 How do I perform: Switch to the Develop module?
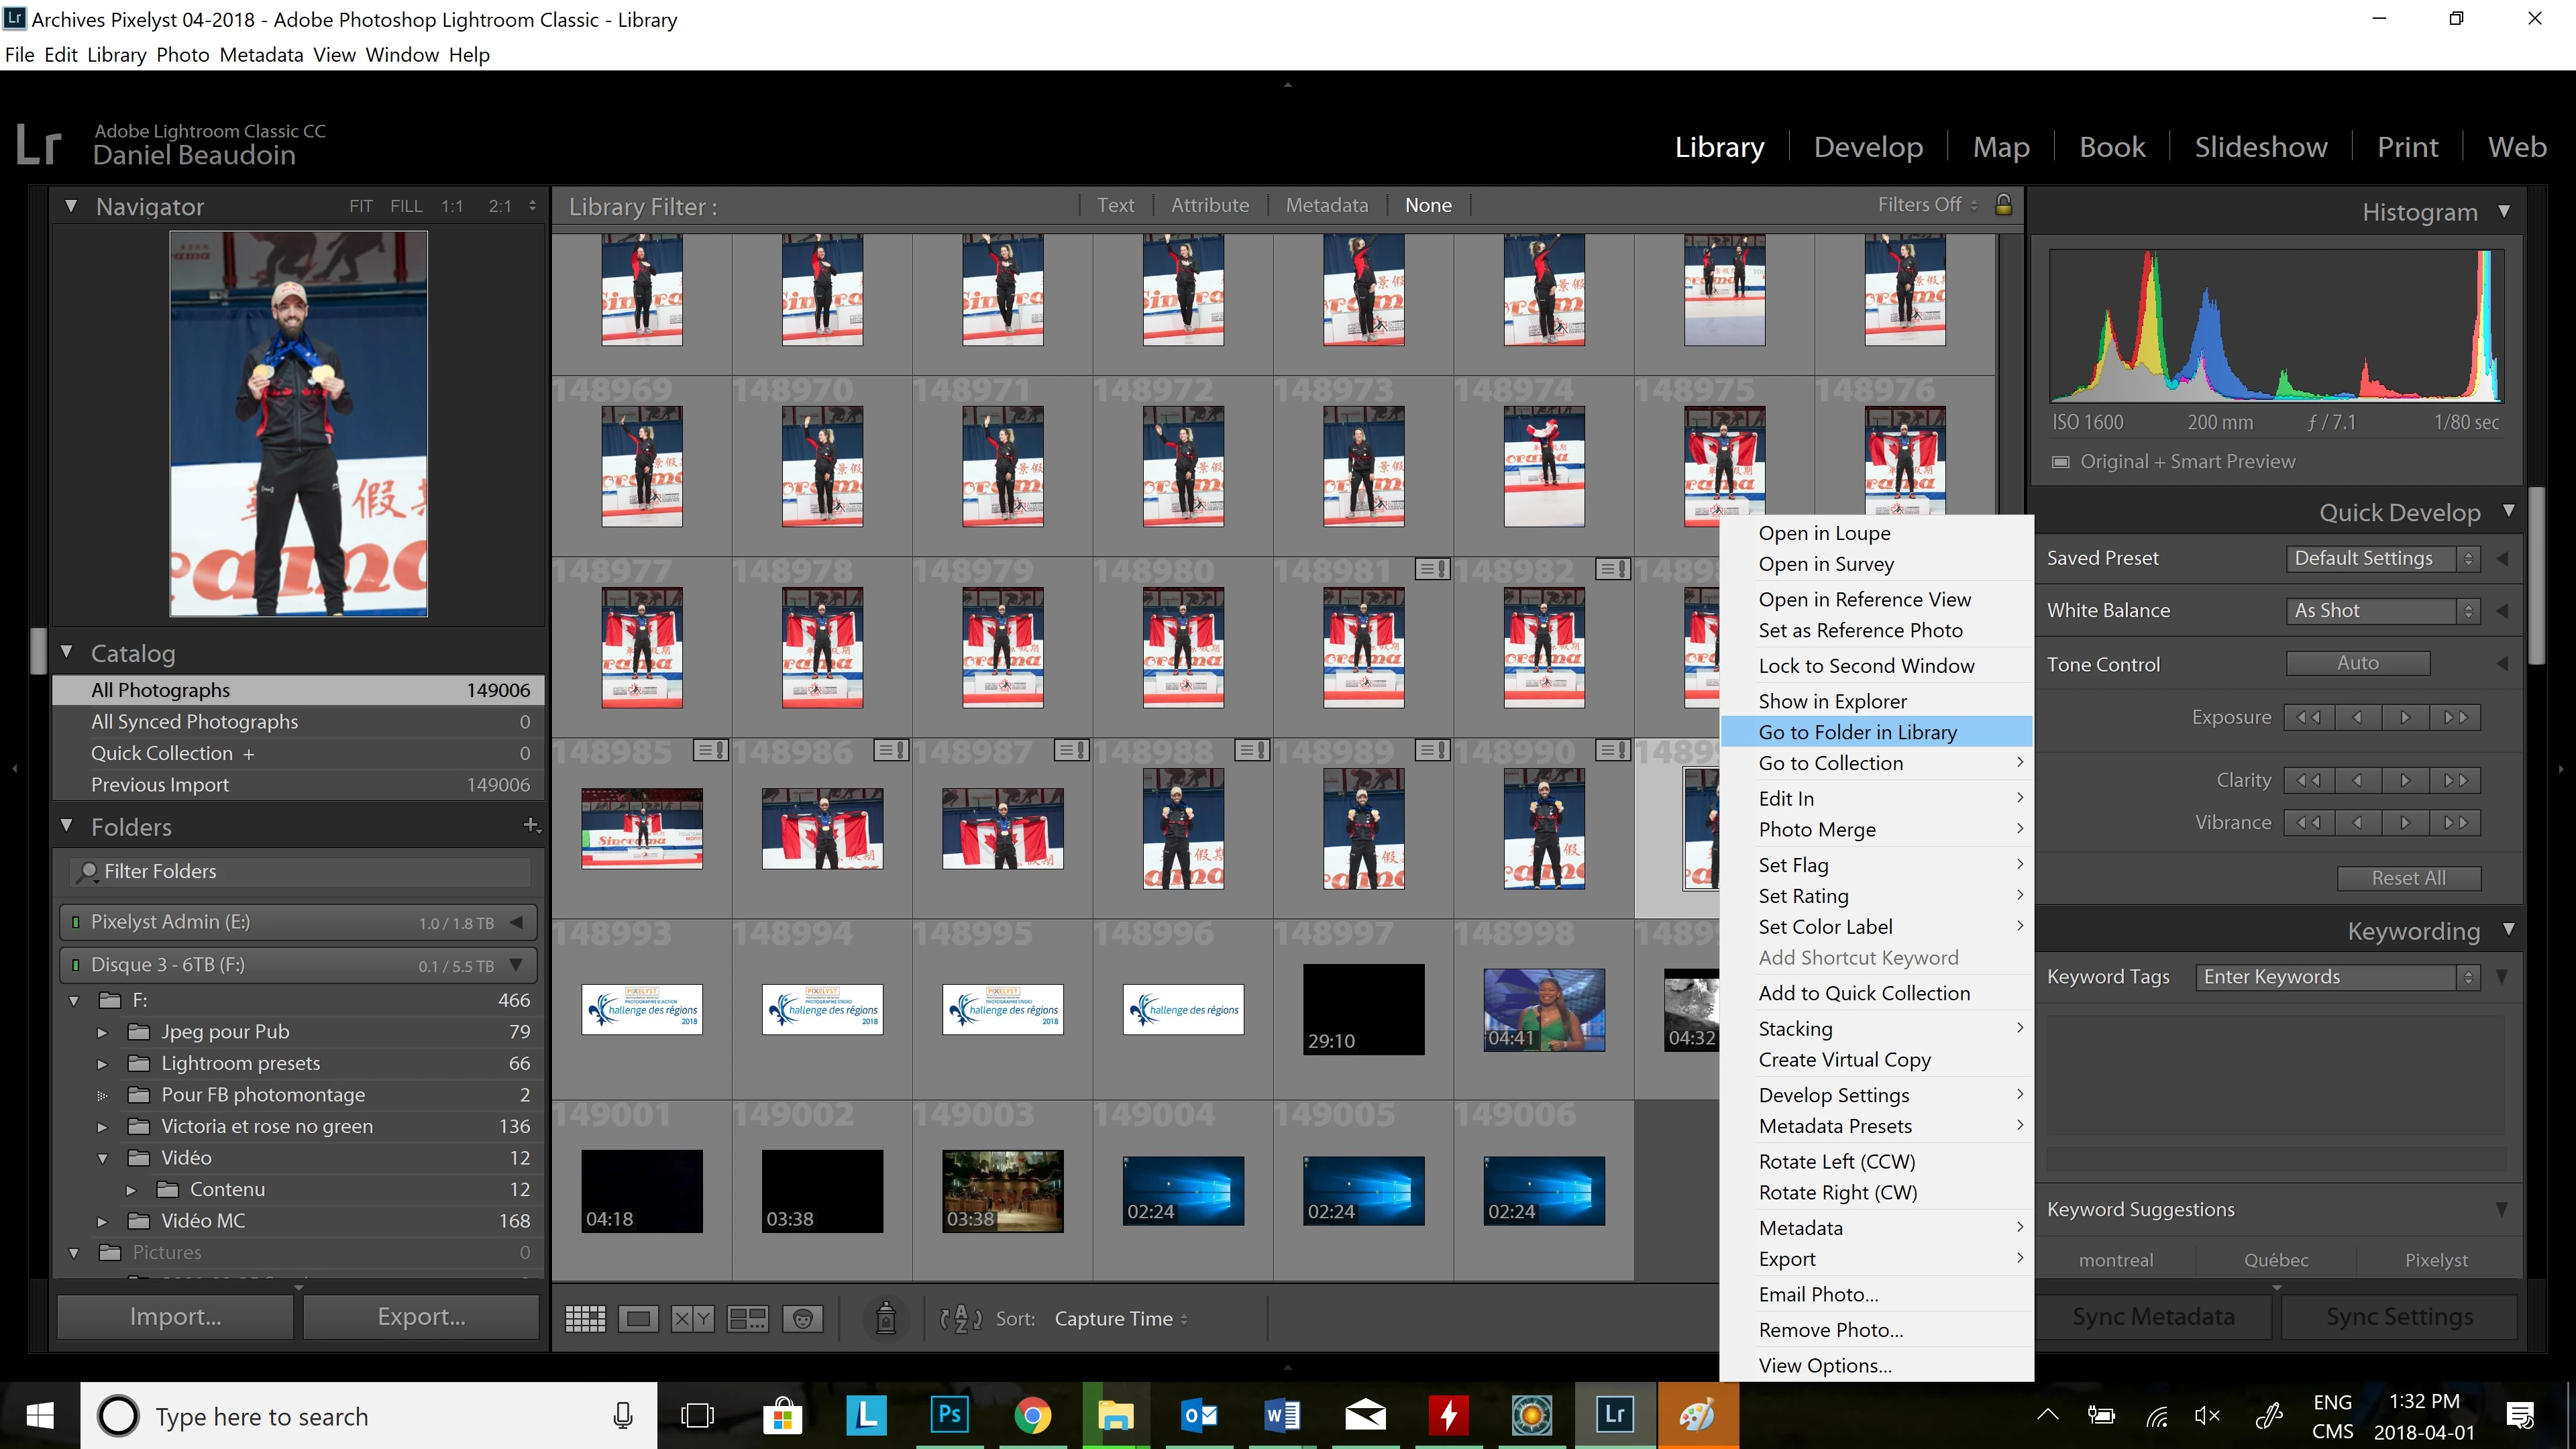[x=1868, y=147]
